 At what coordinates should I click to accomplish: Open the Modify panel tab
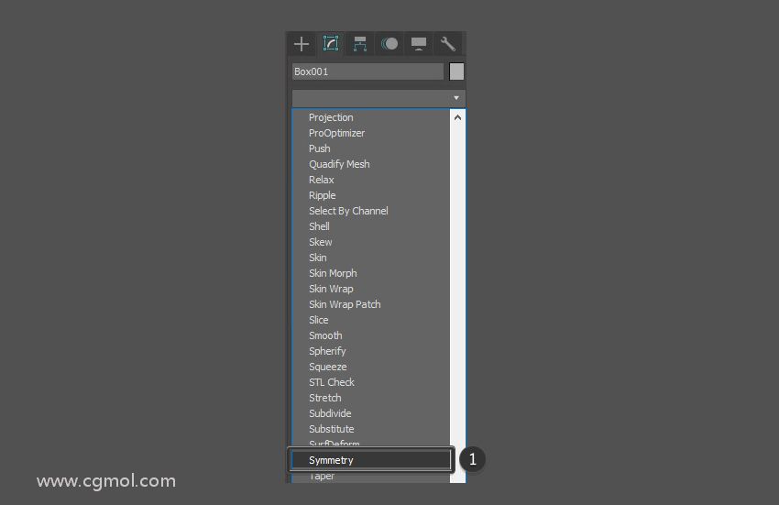click(x=331, y=44)
